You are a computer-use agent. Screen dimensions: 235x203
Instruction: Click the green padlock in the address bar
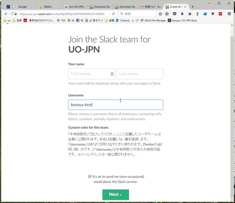point(16,14)
